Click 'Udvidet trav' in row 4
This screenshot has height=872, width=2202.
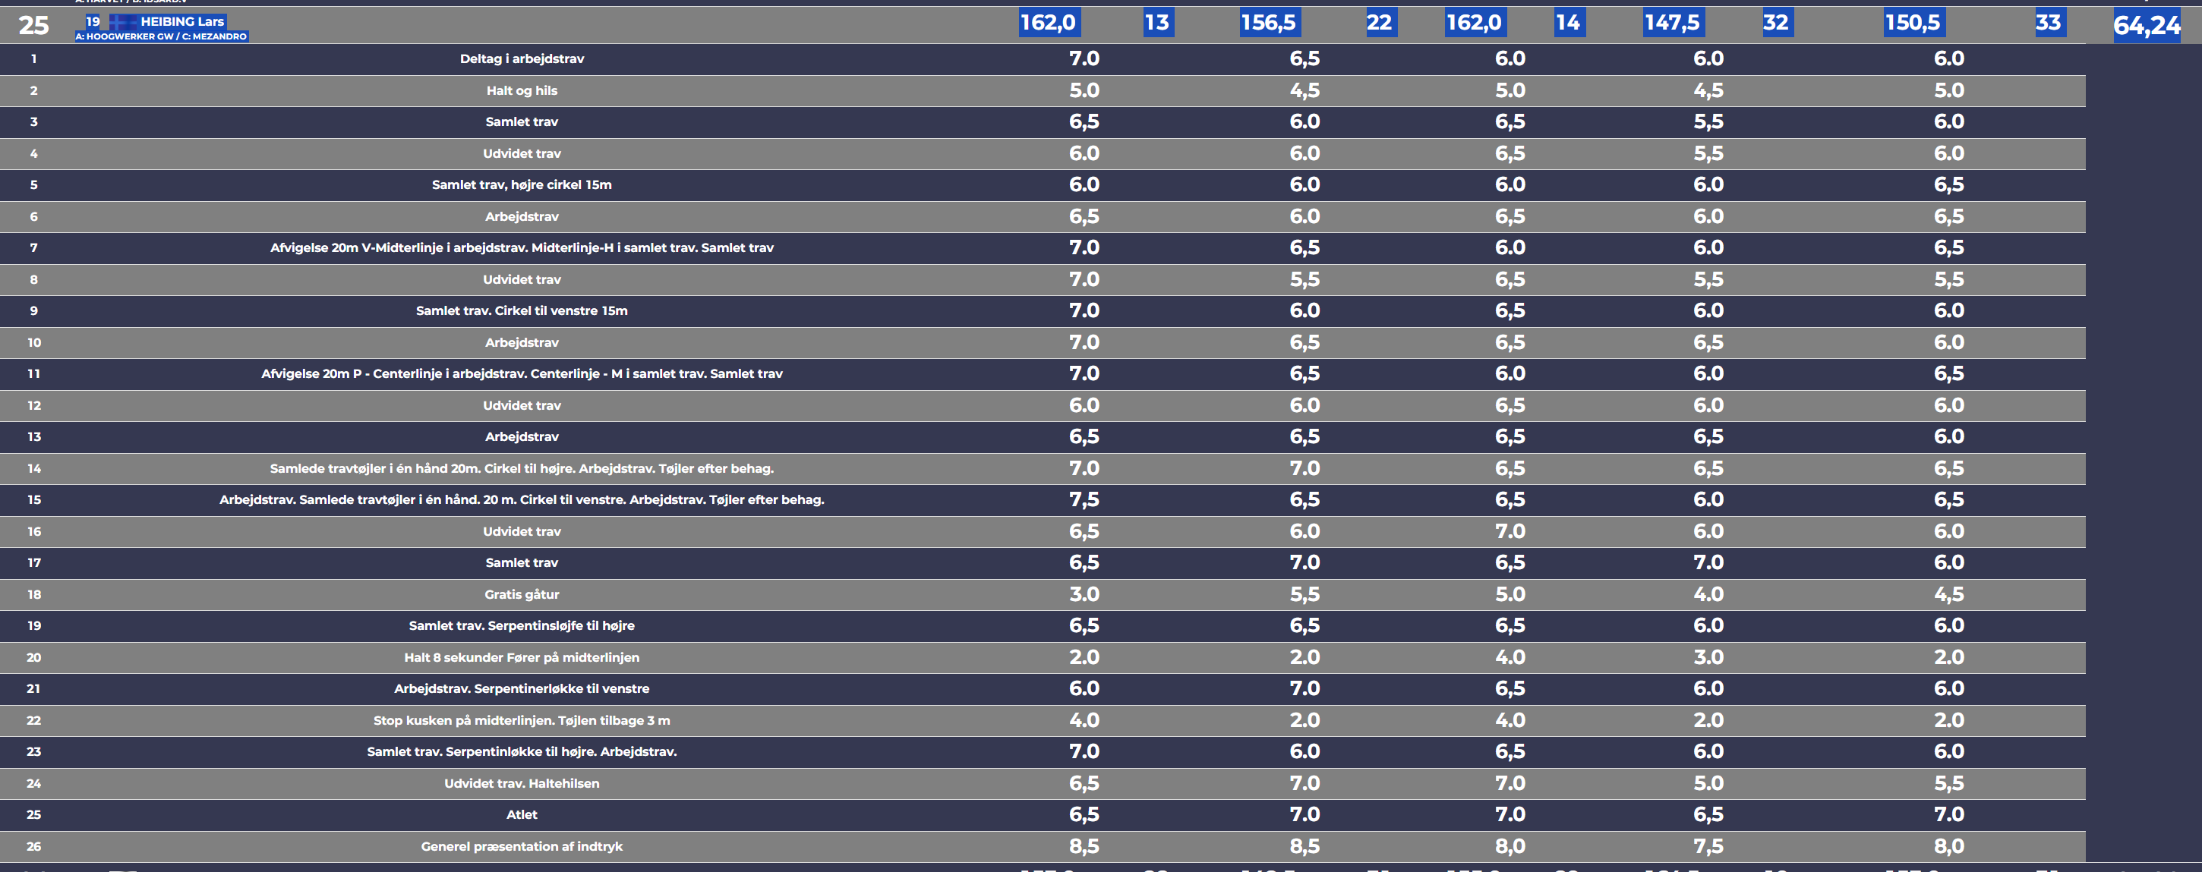pos(522,154)
